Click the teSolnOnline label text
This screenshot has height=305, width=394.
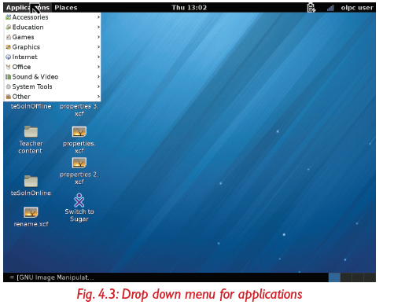click(x=31, y=193)
